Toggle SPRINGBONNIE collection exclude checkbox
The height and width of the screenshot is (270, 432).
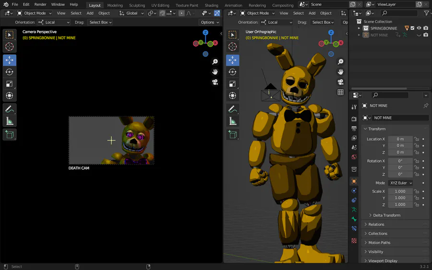coord(412,28)
